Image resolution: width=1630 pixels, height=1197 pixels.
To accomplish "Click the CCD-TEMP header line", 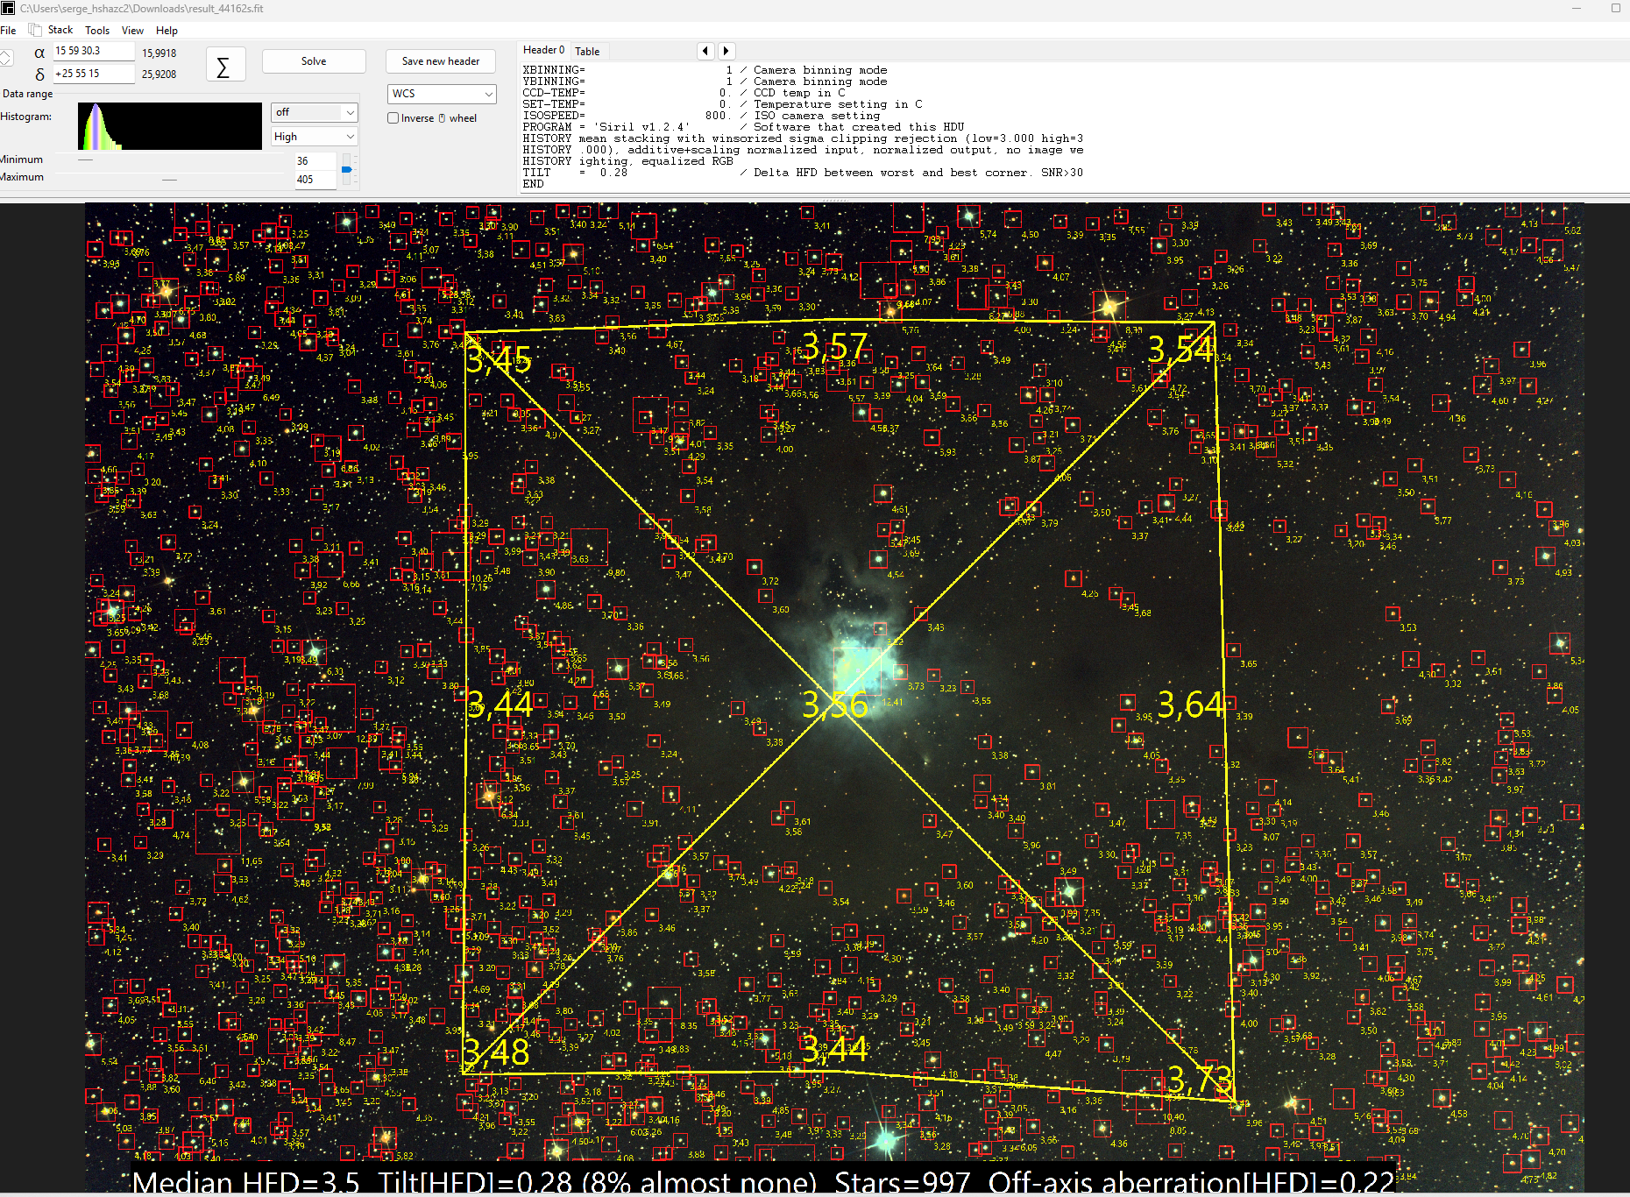I will (x=684, y=93).
